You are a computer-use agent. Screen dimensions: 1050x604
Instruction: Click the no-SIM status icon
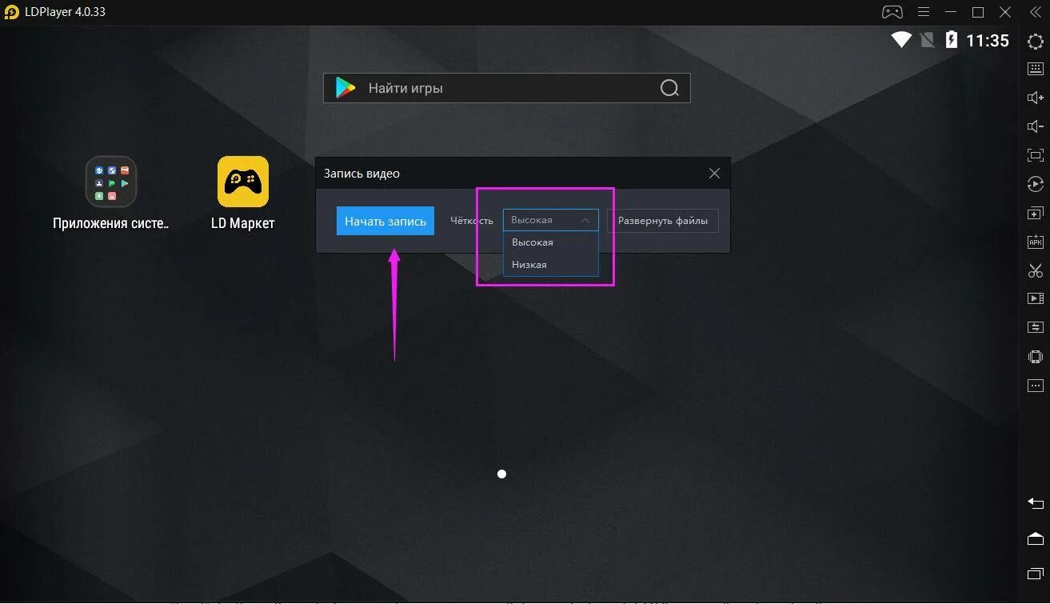tap(928, 40)
